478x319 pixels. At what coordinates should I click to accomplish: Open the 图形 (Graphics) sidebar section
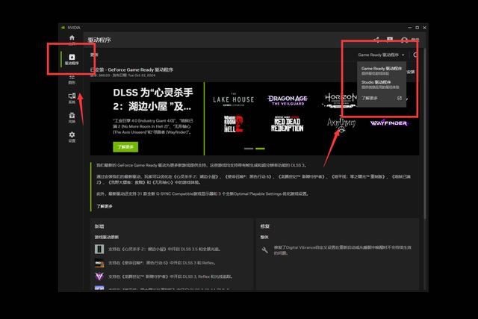(72, 78)
